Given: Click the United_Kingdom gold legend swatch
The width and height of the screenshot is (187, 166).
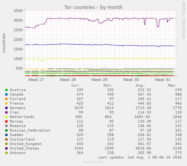Looking at the screenshot, I should pyautogui.click(x=6, y=144).
